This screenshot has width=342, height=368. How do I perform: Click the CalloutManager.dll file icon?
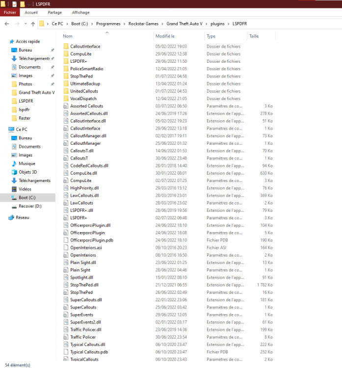click(66, 136)
